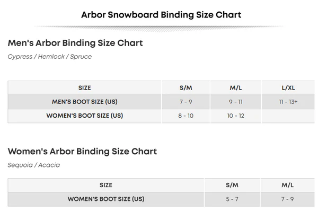318x220 pixels.
Task: Select the 8 - 10 size cell
Action: coord(186,116)
